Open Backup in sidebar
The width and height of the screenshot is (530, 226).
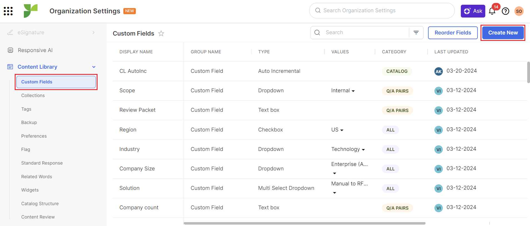[x=29, y=122]
